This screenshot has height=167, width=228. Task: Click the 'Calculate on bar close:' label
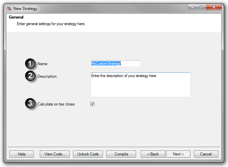pyautogui.click(x=56, y=104)
